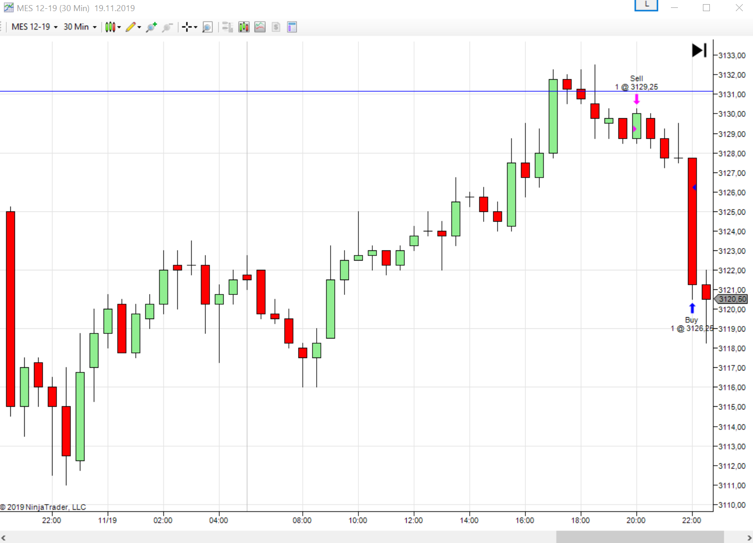Image resolution: width=753 pixels, height=543 pixels.
Task: Select the pencil drawing tools icon
Action: (x=131, y=27)
